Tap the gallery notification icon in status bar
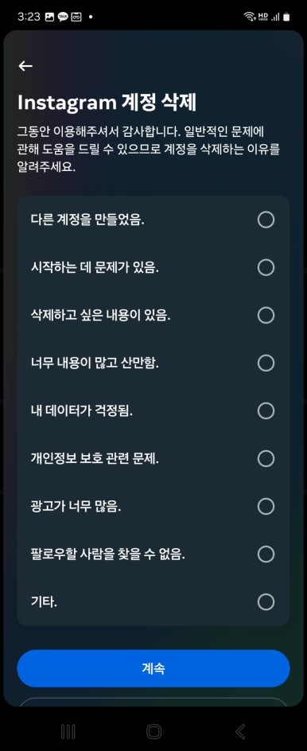 pyautogui.click(x=49, y=17)
